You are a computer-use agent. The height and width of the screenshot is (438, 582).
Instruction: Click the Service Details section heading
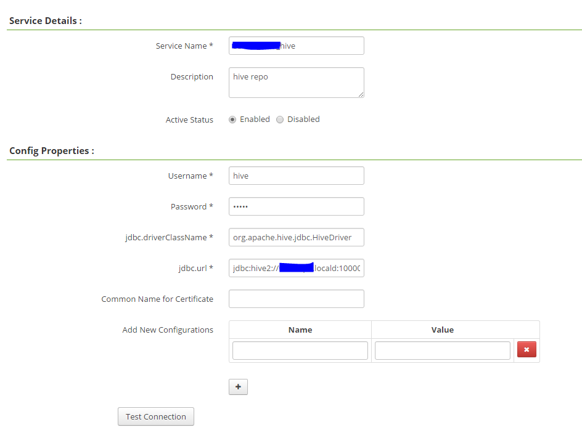[x=44, y=20]
